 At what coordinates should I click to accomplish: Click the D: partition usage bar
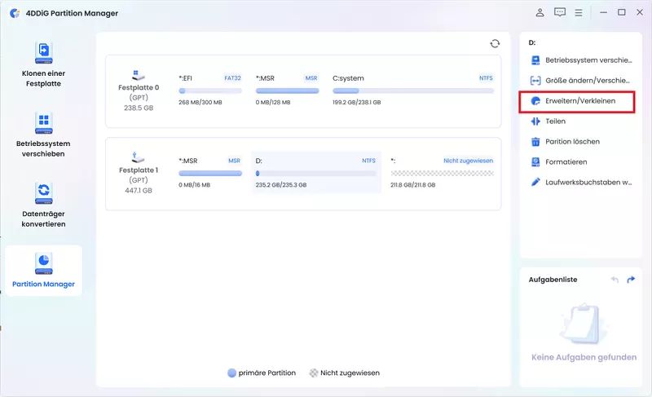tap(315, 174)
